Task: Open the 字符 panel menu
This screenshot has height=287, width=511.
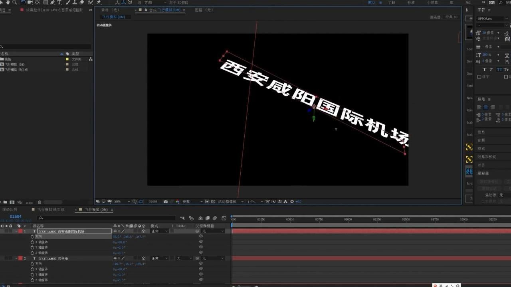Action: [x=489, y=10]
